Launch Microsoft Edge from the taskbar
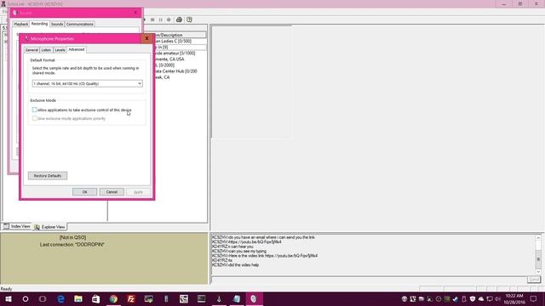The height and width of the screenshot is (306, 545). tap(60, 298)
